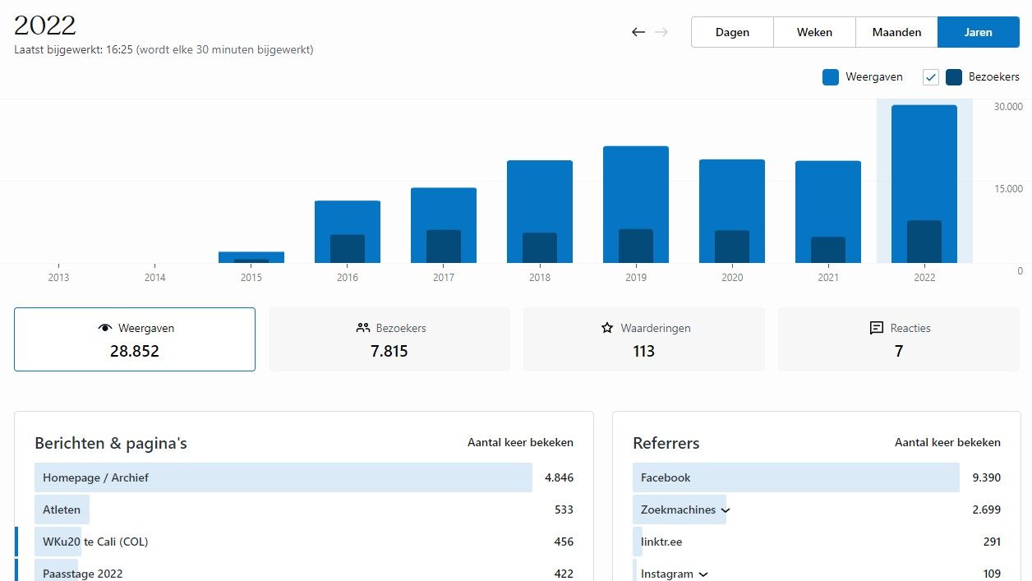Click the previous period left arrow
The height and width of the screenshot is (581, 1032).
pos(638,32)
